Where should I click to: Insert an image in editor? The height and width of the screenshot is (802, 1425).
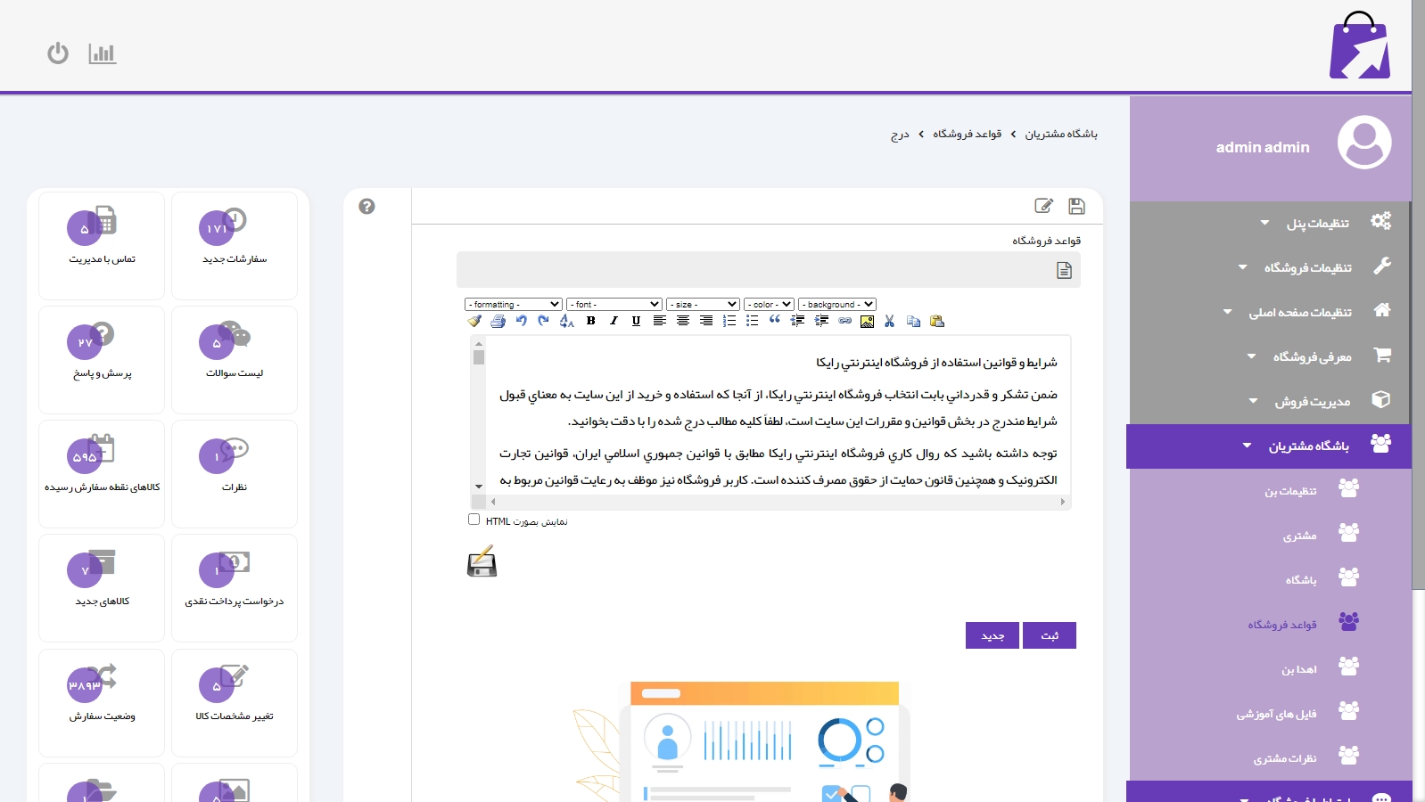click(867, 321)
